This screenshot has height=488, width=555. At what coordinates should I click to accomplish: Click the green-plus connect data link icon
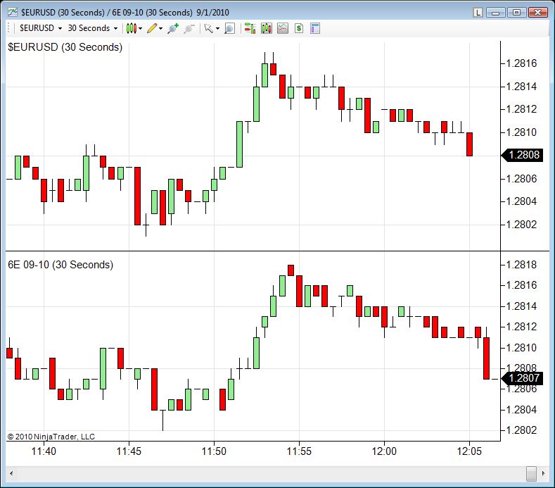click(173, 28)
